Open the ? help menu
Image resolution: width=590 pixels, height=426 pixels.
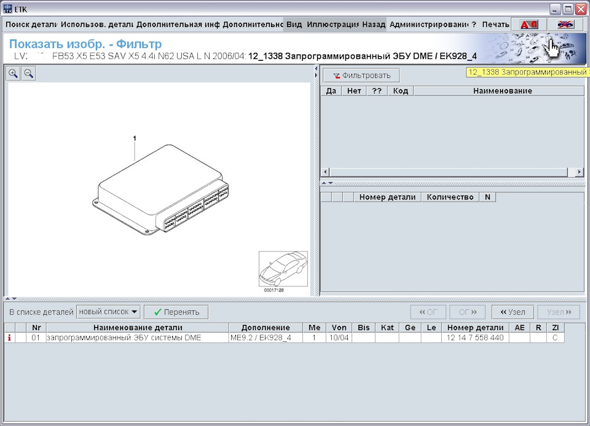tap(474, 25)
